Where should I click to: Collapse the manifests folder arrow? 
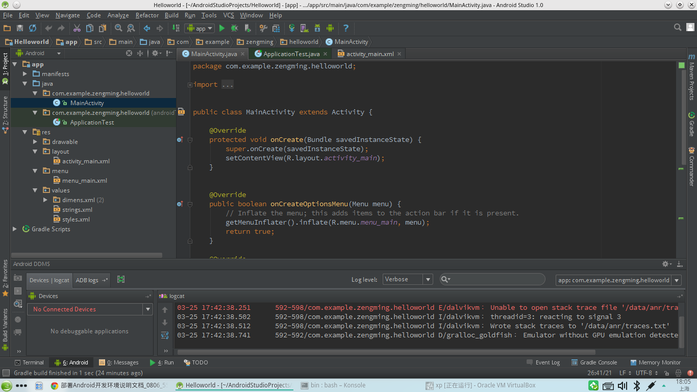pyautogui.click(x=25, y=74)
